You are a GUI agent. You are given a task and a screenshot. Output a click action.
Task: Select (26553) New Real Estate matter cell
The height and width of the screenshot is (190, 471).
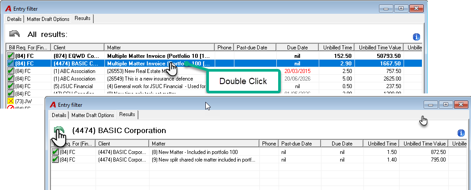pos(159,71)
